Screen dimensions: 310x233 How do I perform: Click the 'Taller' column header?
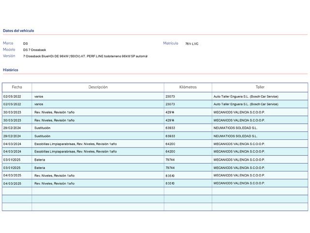point(260,87)
